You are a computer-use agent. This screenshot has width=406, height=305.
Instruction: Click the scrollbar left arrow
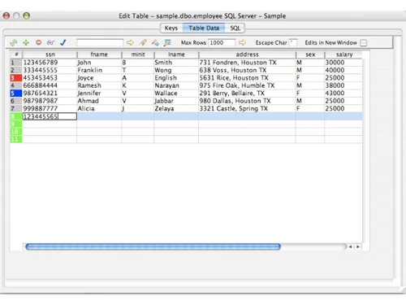(x=351, y=246)
